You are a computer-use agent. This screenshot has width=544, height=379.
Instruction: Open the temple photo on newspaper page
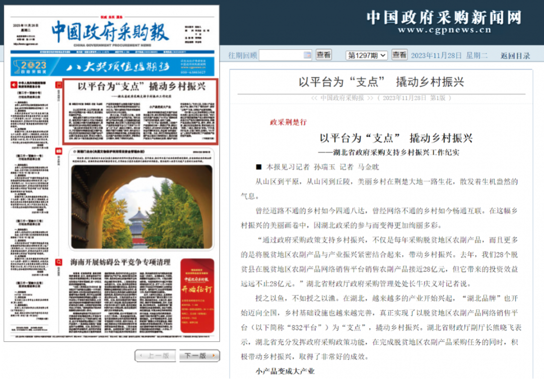pos(142,207)
